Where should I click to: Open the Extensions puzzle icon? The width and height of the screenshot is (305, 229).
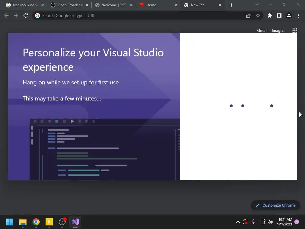(x=270, y=16)
